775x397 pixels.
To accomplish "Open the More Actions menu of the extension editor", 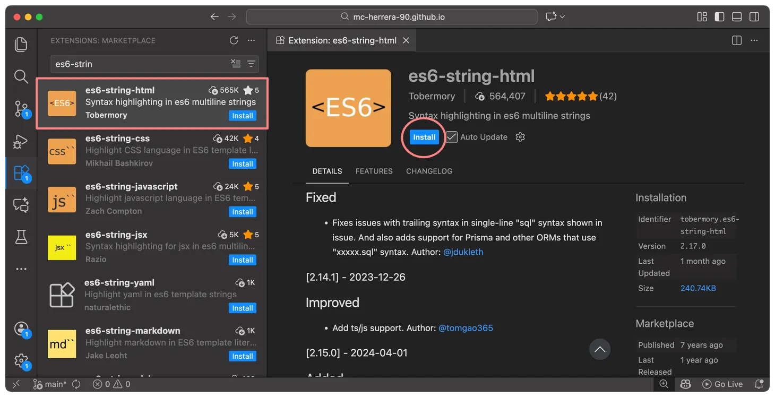I will 754,40.
